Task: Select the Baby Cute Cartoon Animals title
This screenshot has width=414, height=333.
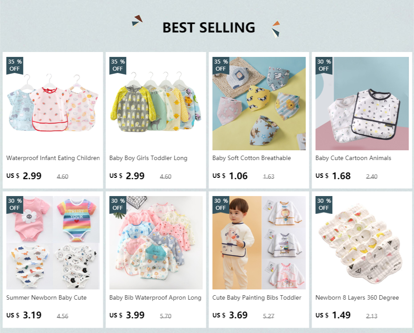Action: click(353, 158)
